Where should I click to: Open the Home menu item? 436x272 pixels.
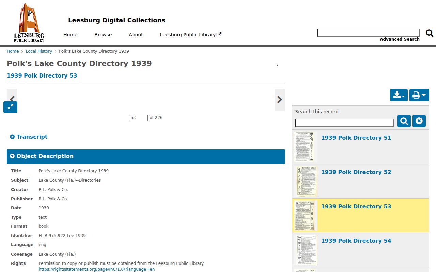click(70, 35)
